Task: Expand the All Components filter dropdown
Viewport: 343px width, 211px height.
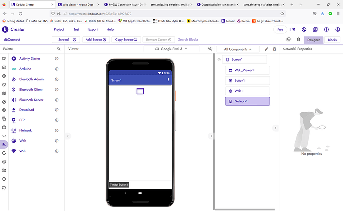Action: coord(241,49)
